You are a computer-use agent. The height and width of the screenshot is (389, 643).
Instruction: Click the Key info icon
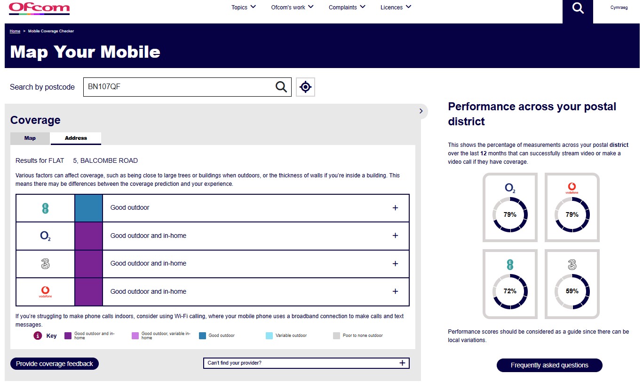point(38,336)
